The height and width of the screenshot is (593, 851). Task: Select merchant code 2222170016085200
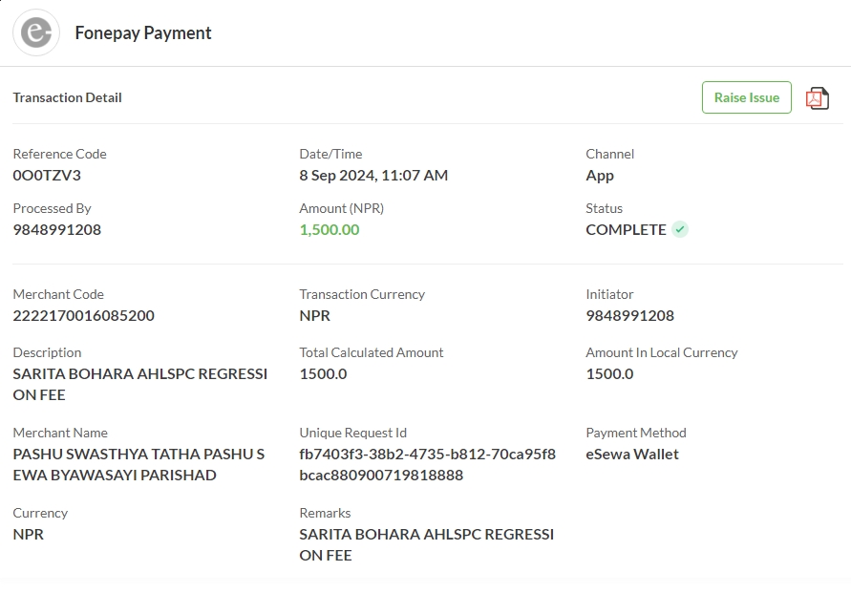click(x=84, y=315)
